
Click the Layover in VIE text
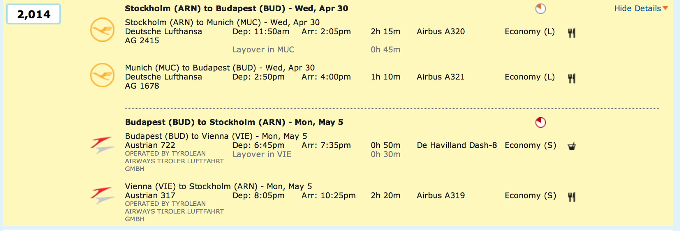[262, 154]
